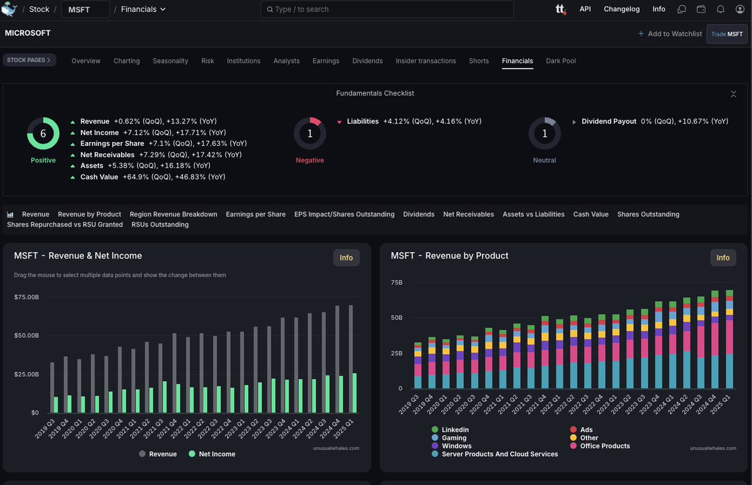Select the bar chart icon before Revenue
This screenshot has width=752, height=485.
pyautogui.click(x=9, y=214)
